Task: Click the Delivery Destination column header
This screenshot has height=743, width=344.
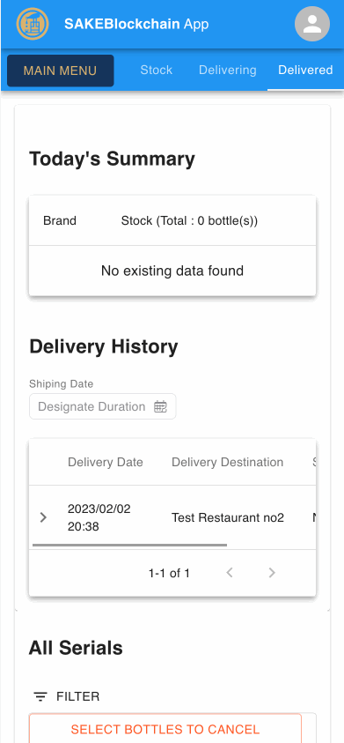Action: coord(228,462)
